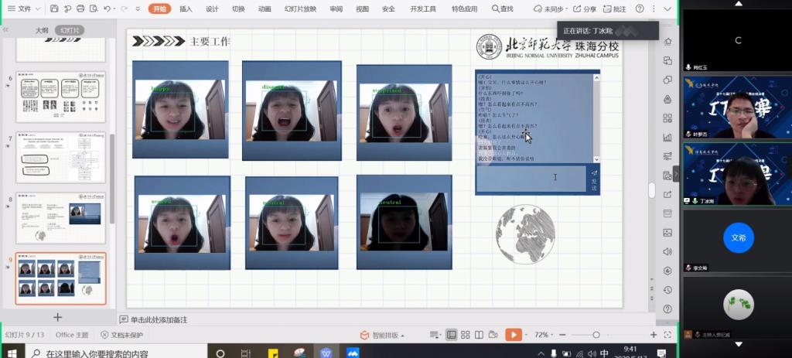Click zoom-in plus in status bar
The width and height of the screenshot is (792, 358).
coord(653,335)
